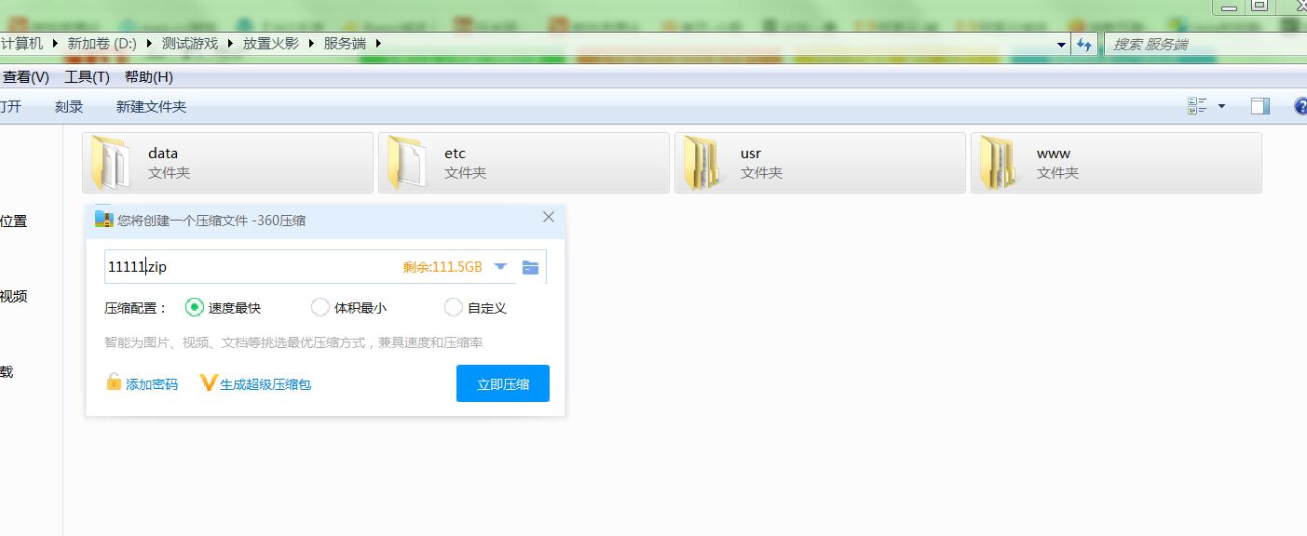Select the 速度最快 compression option

coord(194,307)
